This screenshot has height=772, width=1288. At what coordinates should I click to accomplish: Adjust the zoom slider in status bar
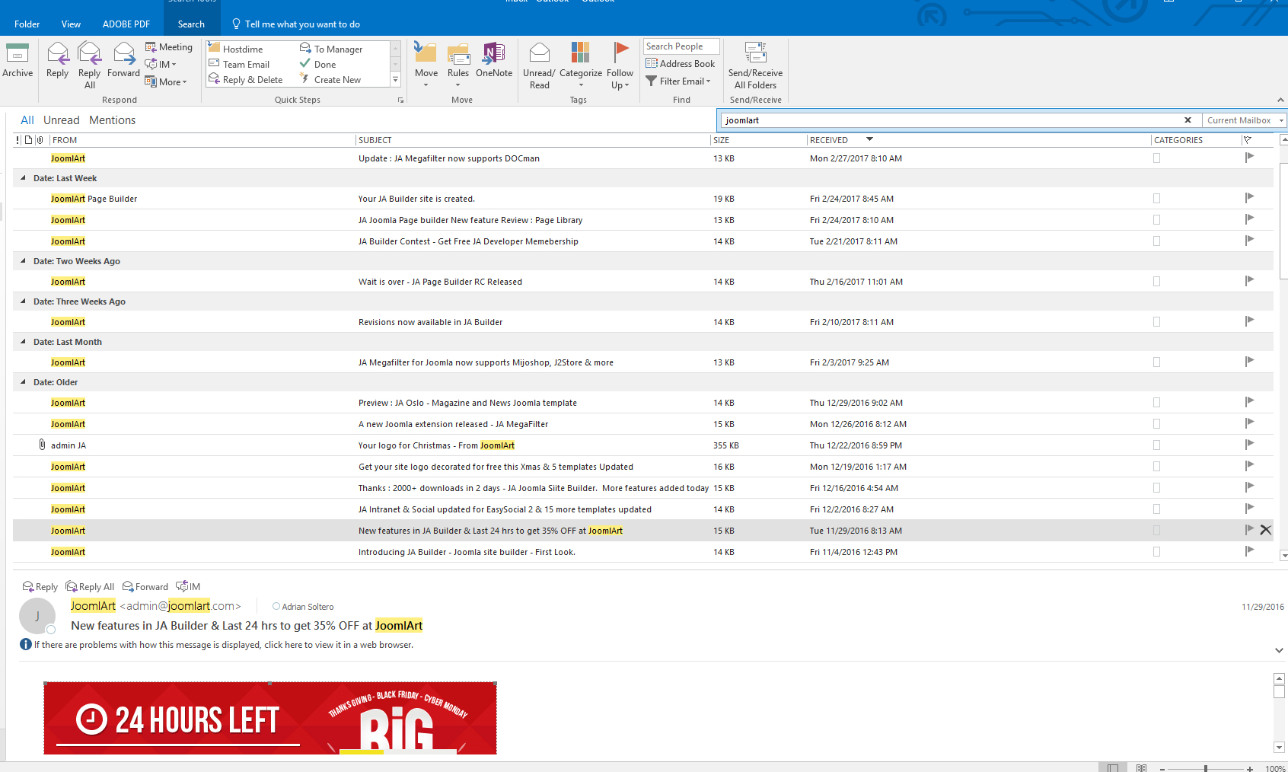(x=1206, y=768)
